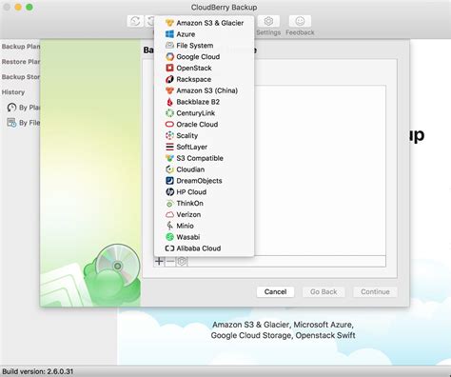Show history By File
Image resolution: width=451 pixels, height=377 pixels.
pyautogui.click(x=24, y=123)
